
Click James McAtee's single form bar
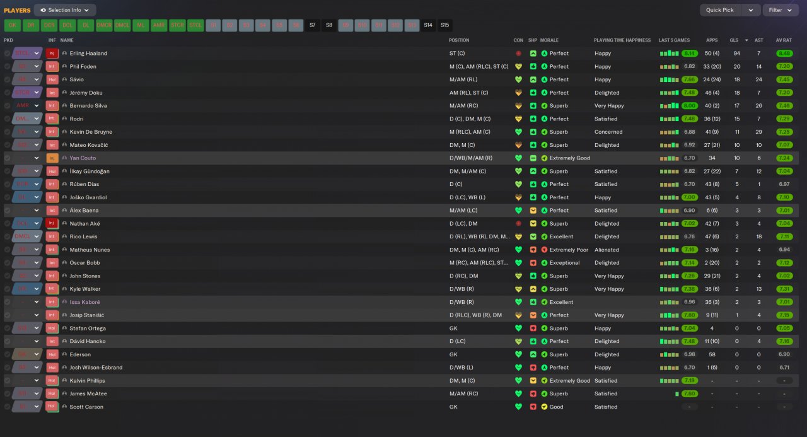click(x=677, y=394)
